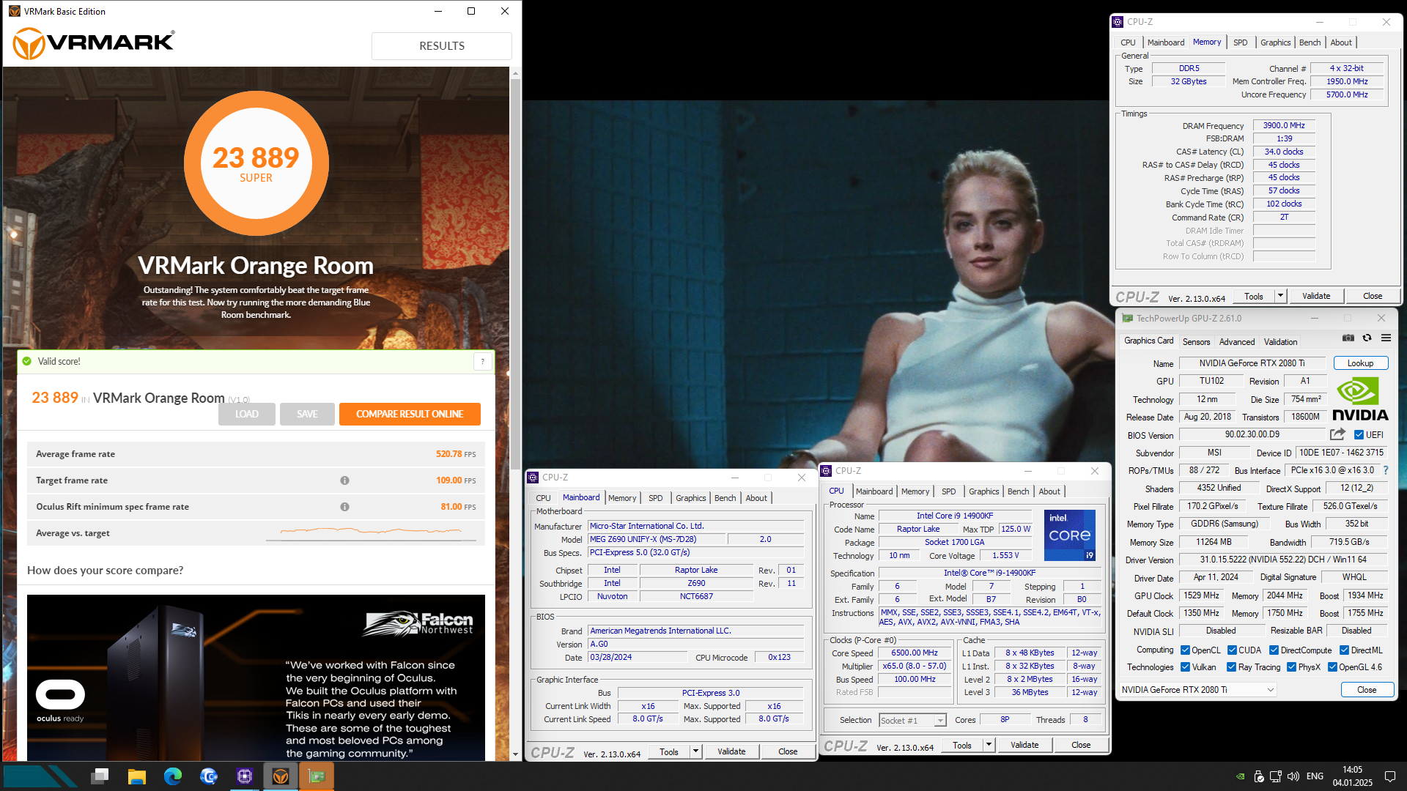Click the LOAD button in VRMark
Screen dimensions: 1407x791
(x=247, y=414)
